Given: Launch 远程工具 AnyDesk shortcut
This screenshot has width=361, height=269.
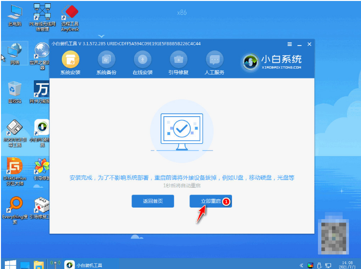Looking at the screenshot, I should click(x=70, y=18).
